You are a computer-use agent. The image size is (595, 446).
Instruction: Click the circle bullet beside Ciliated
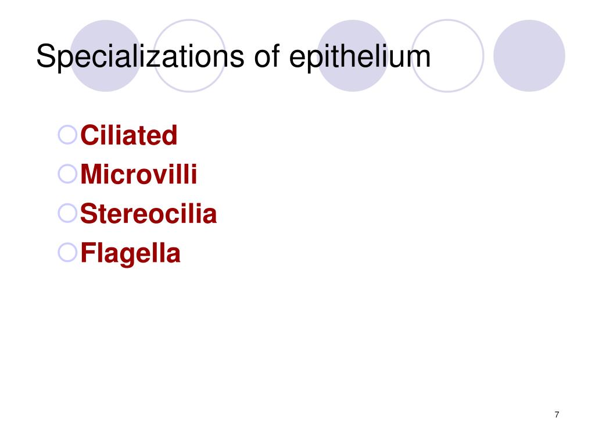point(67,135)
